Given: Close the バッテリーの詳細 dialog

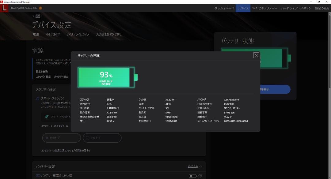Looking at the screenshot, I should pyautogui.click(x=256, y=55).
